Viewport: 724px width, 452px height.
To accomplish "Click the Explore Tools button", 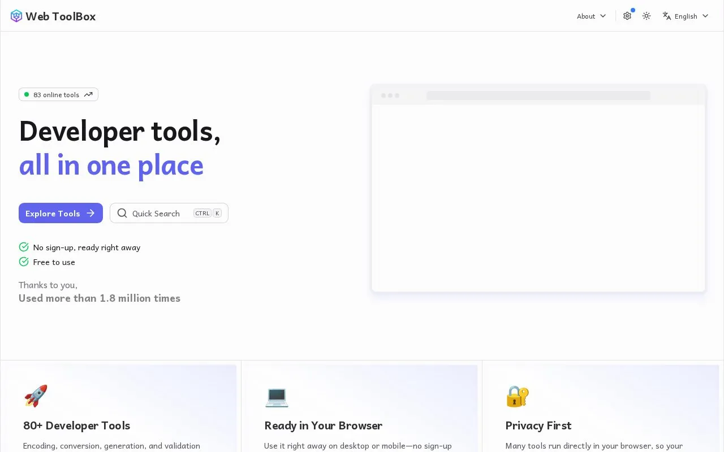I will point(61,213).
